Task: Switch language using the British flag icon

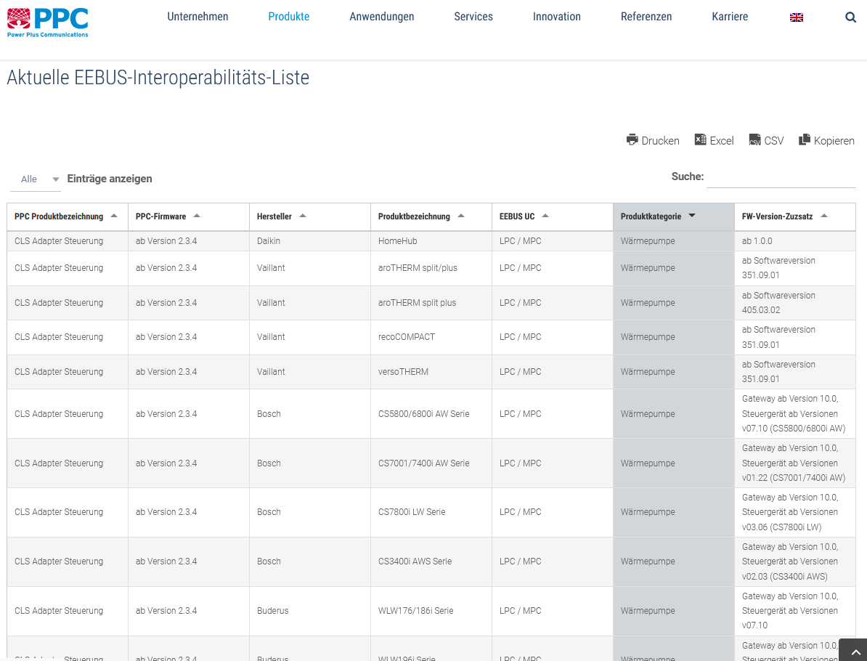Action: click(797, 17)
